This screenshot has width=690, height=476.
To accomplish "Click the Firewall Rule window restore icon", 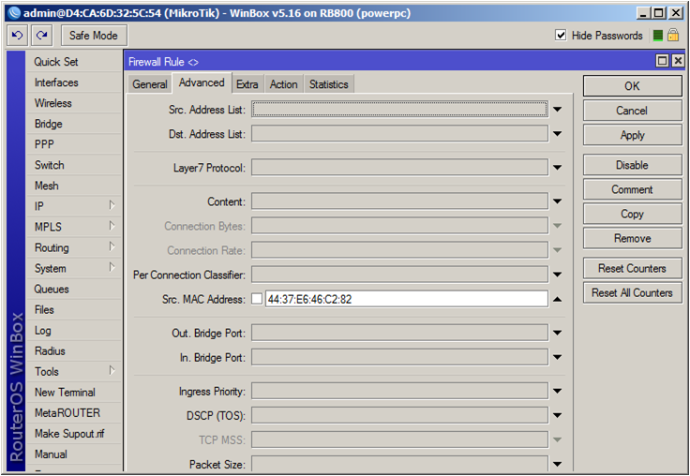I will click(x=663, y=61).
